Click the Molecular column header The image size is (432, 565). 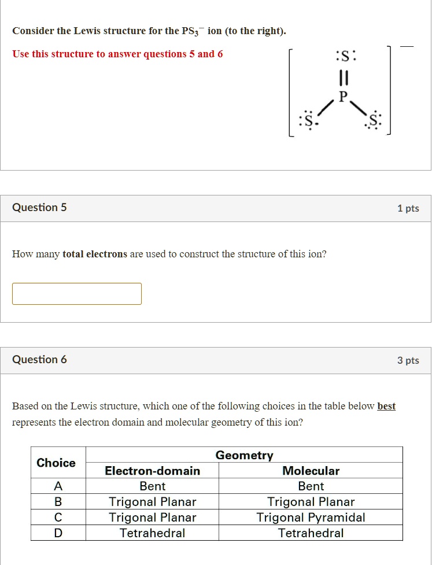[311, 471]
